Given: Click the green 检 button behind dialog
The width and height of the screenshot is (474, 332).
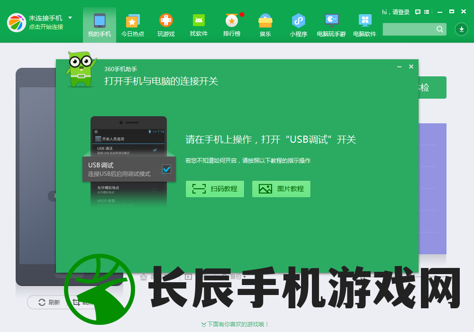Looking at the screenshot, I should 432,87.
